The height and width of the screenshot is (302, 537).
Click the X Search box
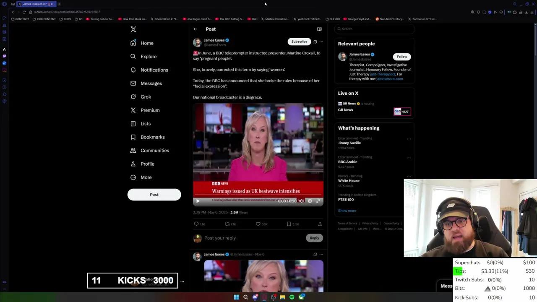[375, 29]
